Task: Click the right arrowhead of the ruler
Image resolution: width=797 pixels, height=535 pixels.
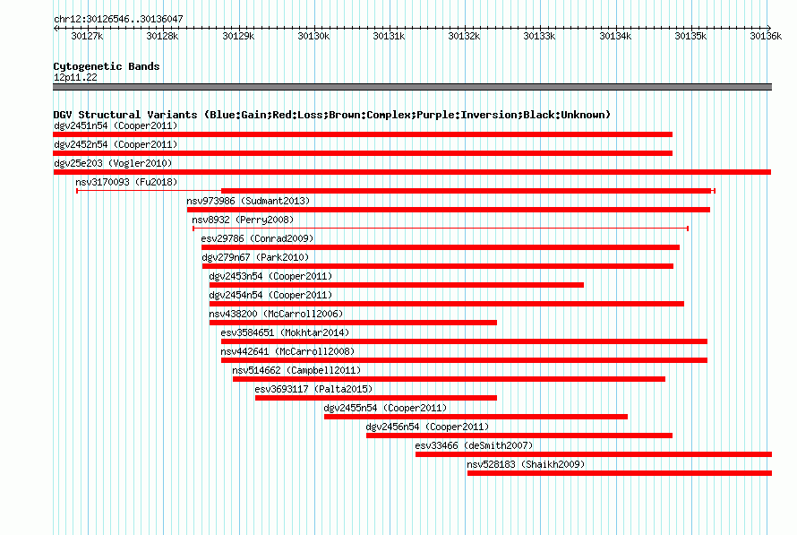Action: pos(769,28)
